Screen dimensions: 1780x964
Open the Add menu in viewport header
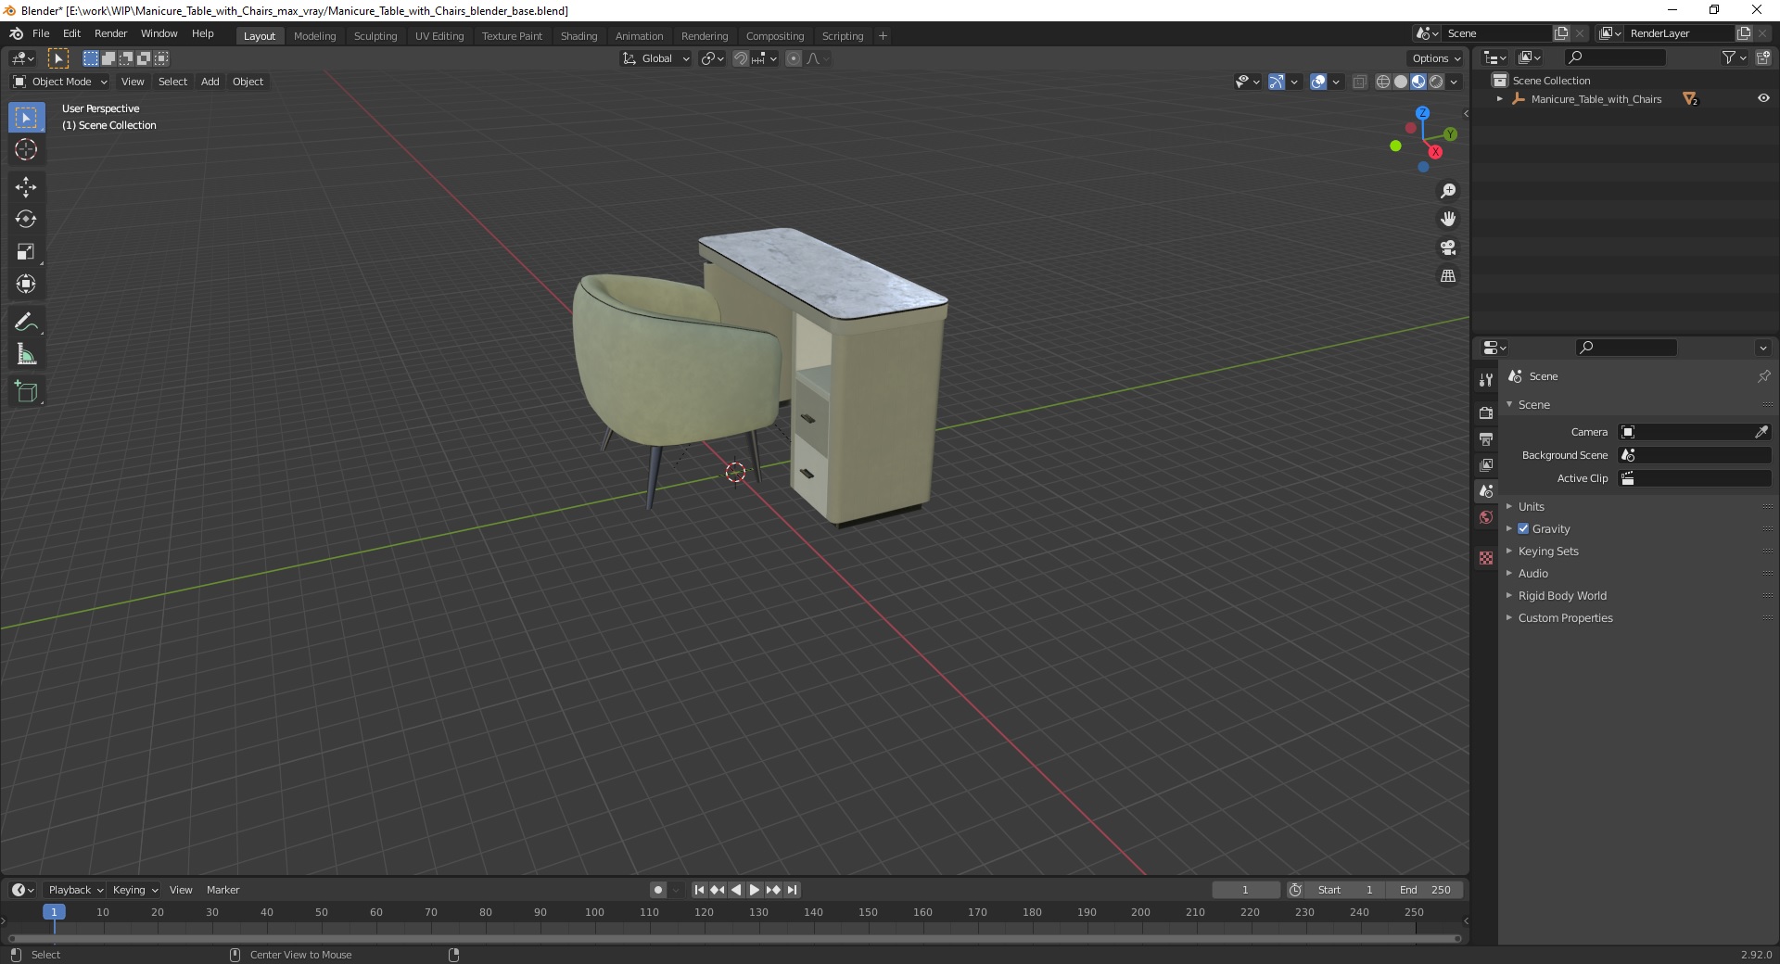(x=210, y=82)
